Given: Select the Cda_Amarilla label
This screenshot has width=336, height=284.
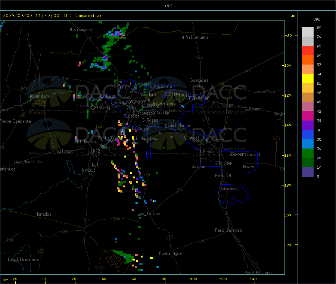Looking at the screenshot, I should [28, 162].
